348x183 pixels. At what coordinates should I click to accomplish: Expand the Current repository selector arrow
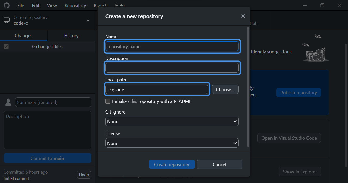(88, 20)
